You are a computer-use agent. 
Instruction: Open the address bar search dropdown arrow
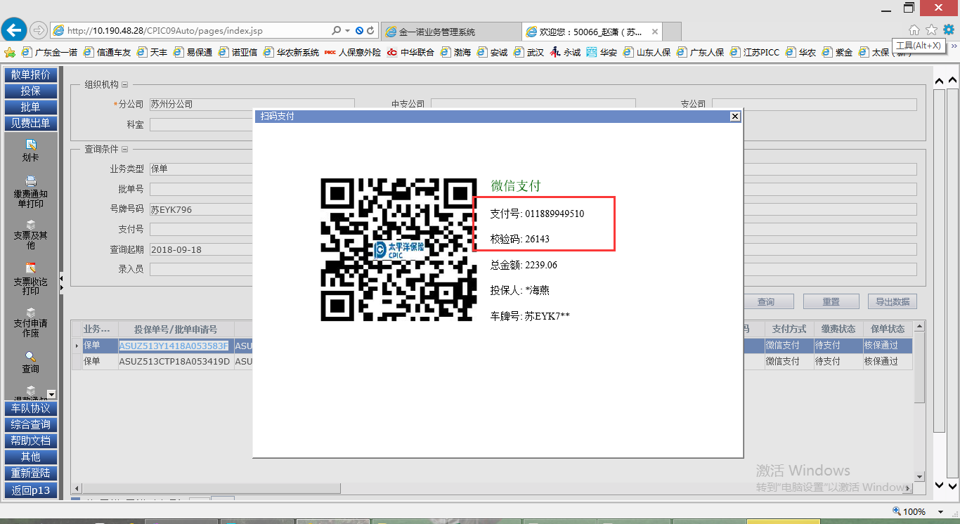(347, 31)
